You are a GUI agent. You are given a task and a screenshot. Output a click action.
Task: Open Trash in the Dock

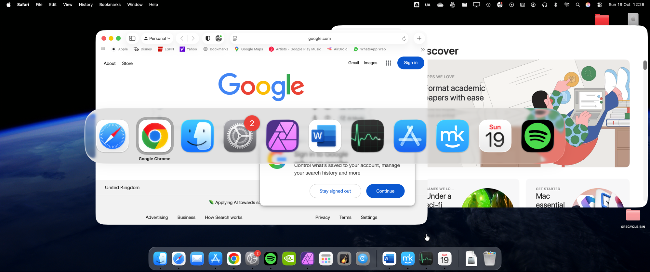489,259
